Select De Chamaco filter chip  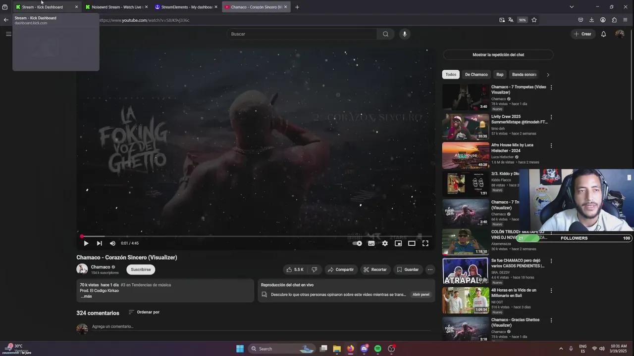[x=476, y=75]
